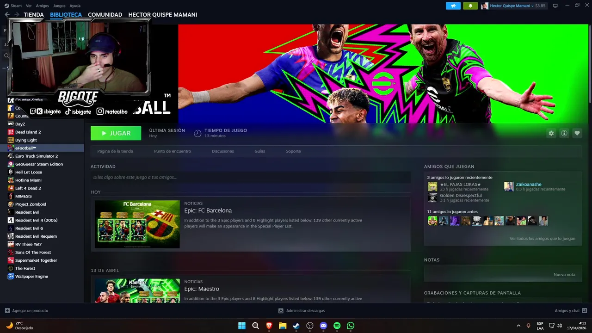Click Hotline Miami game icon

pos(11,180)
